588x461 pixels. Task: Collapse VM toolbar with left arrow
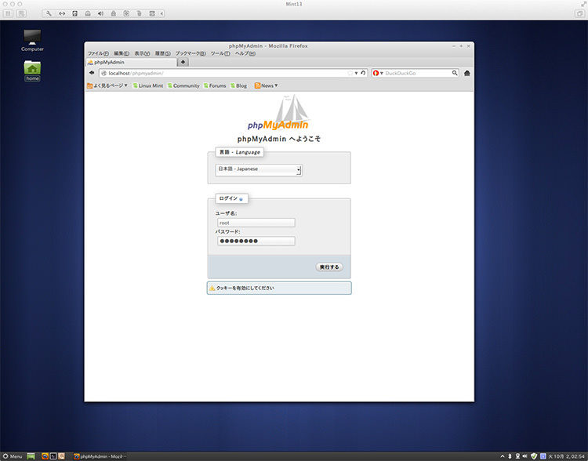pyautogui.click(x=162, y=13)
